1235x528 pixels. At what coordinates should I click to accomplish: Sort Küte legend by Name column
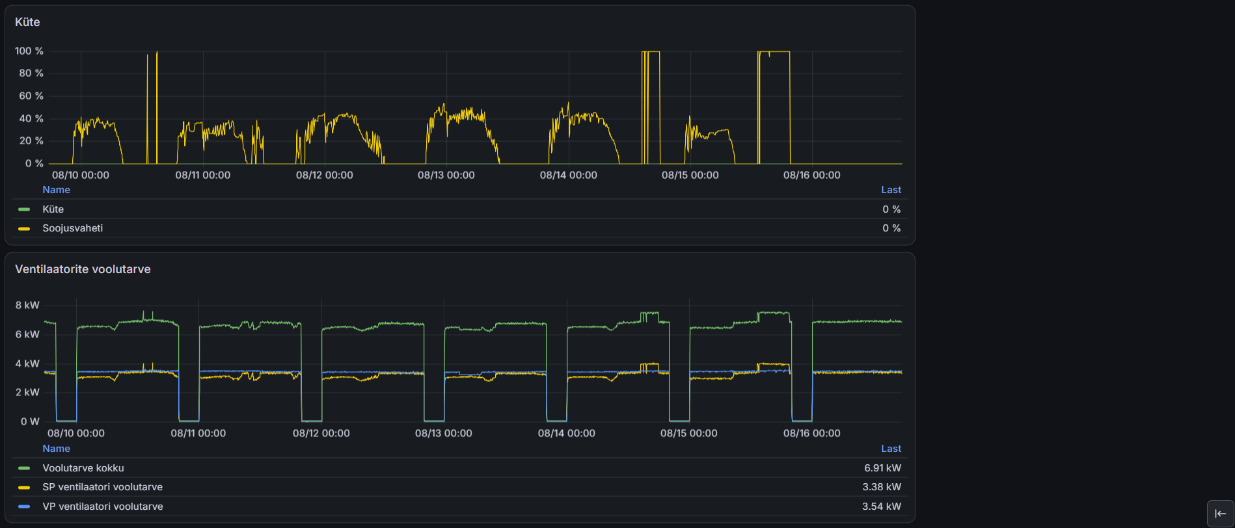point(56,190)
